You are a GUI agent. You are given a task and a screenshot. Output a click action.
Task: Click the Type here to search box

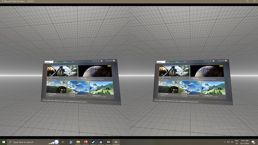pos(33,142)
